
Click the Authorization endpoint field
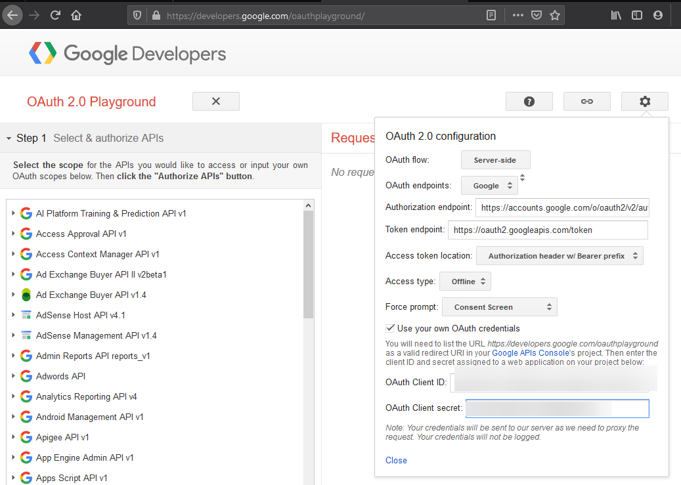(x=562, y=207)
